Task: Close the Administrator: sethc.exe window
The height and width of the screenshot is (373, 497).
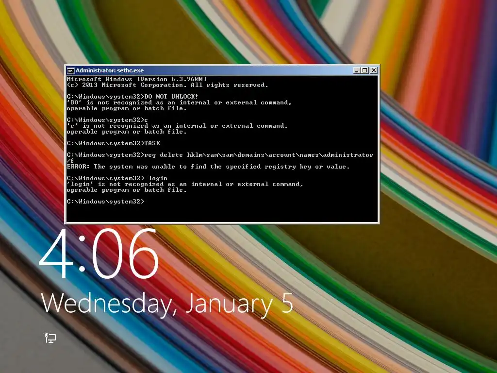Action: coord(374,70)
